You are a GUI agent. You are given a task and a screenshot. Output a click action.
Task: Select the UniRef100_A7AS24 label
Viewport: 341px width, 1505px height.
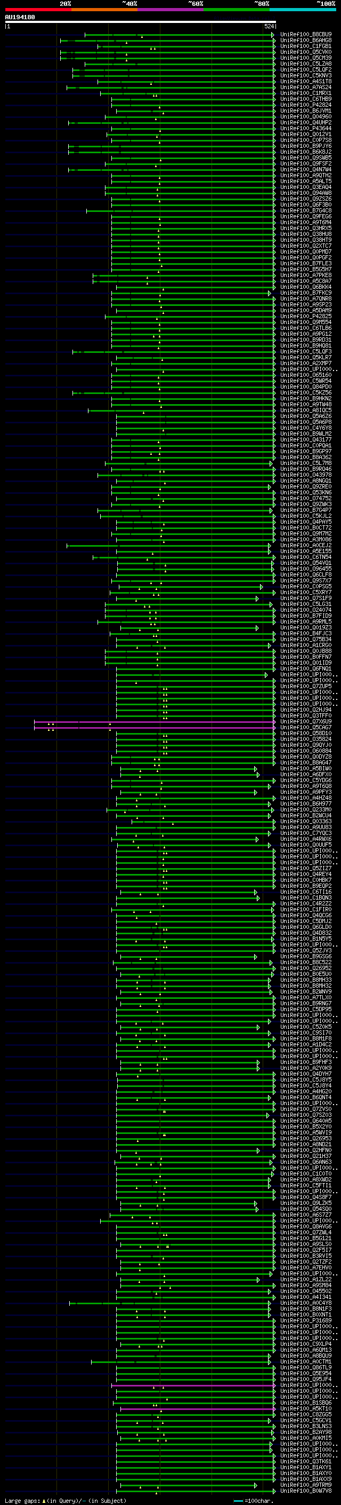(305, 87)
